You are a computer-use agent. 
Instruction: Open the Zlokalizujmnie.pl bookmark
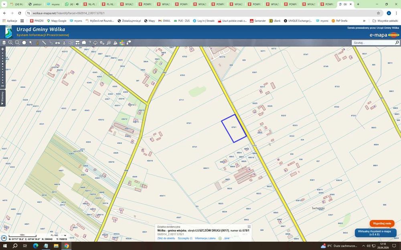point(129,21)
